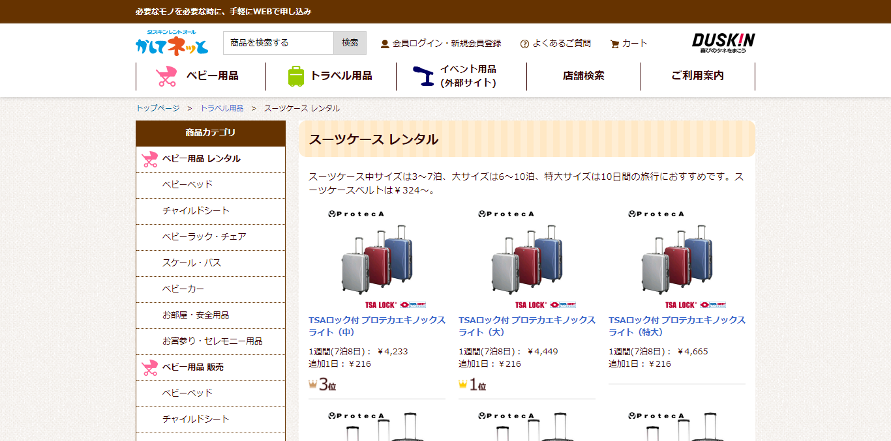The height and width of the screenshot is (441, 891).
Task: Click the green suitcase navigation icon
Action: (x=296, y=76)
